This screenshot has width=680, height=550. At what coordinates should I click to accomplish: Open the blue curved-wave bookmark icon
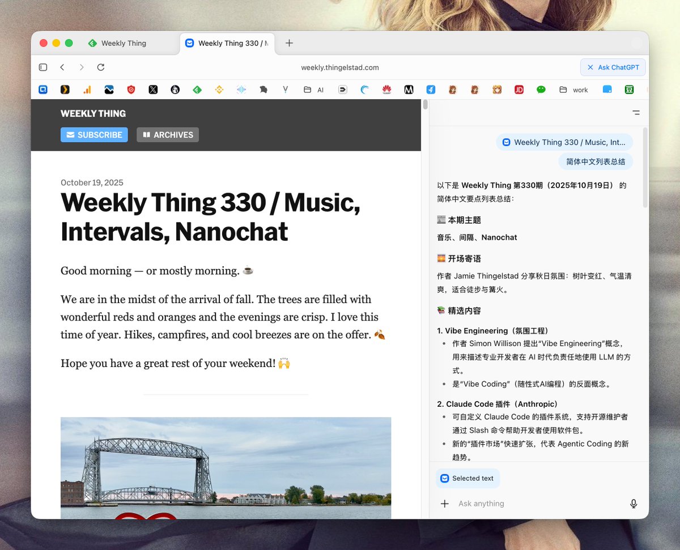coord(364,89)
